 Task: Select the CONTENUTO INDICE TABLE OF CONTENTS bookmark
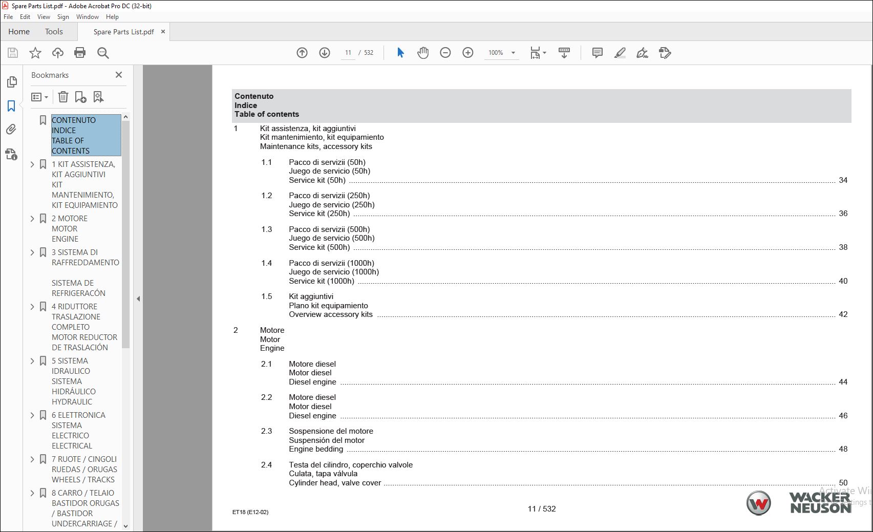coord(86,135)
